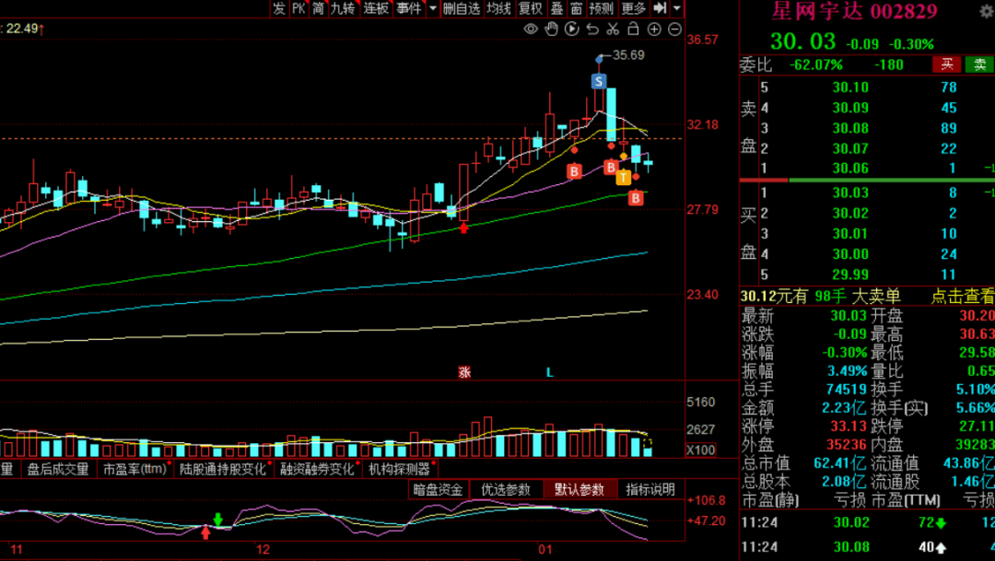Click the blue S sell marker on chart
The image size is (995, 561).
(599, 82)
